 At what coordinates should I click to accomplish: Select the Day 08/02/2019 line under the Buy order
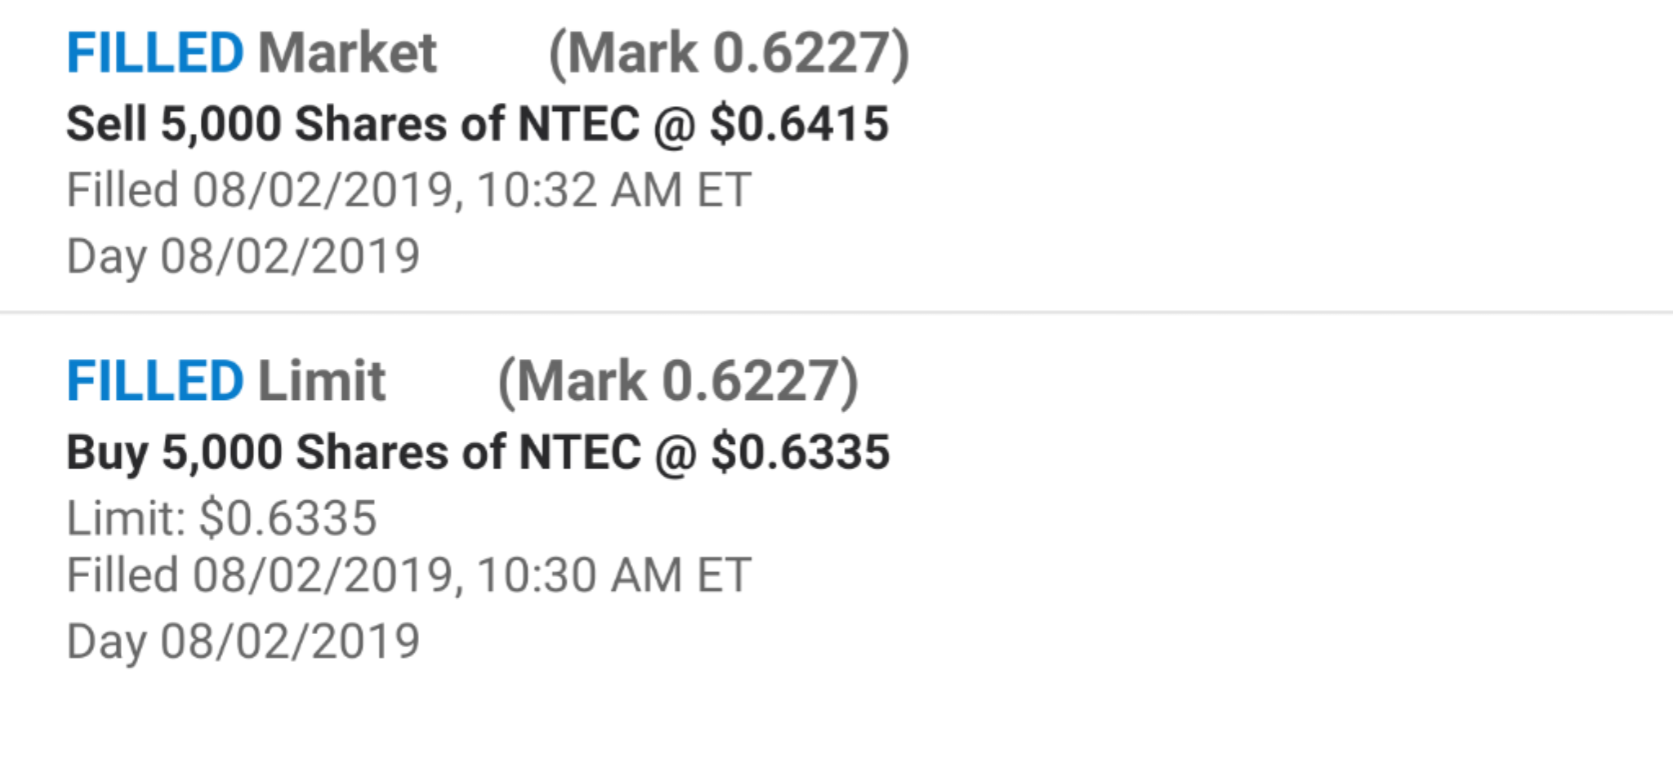click(243, 641)
